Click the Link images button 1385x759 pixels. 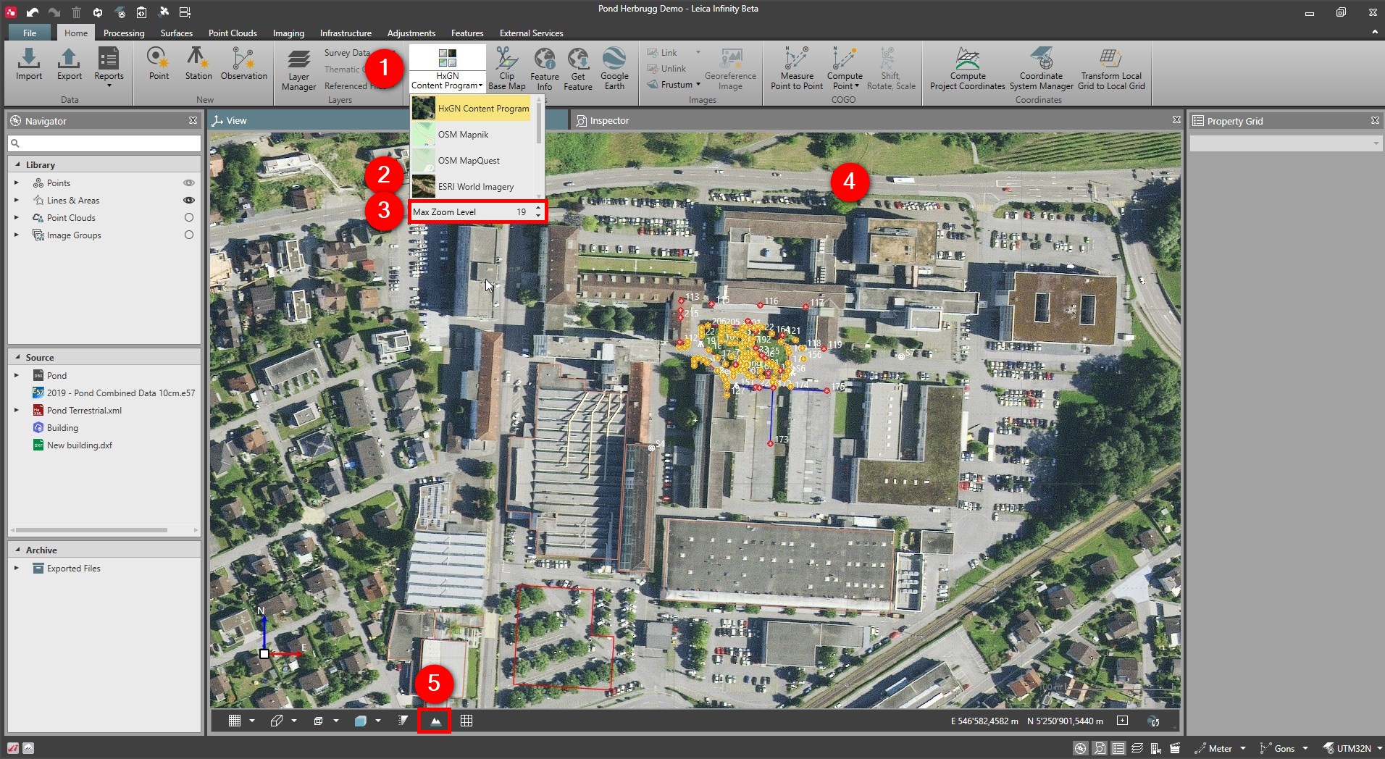662,53
